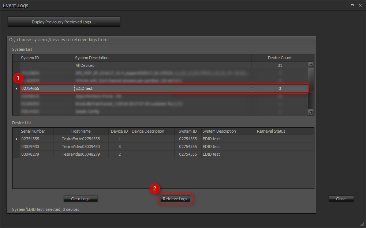Viewport: 366px width, 228px height.
Task: Click Display Previously Retrieved Logs button
Action: [64, 22]
